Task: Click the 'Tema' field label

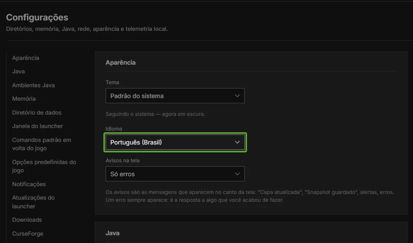Action: tap(112, 82)
